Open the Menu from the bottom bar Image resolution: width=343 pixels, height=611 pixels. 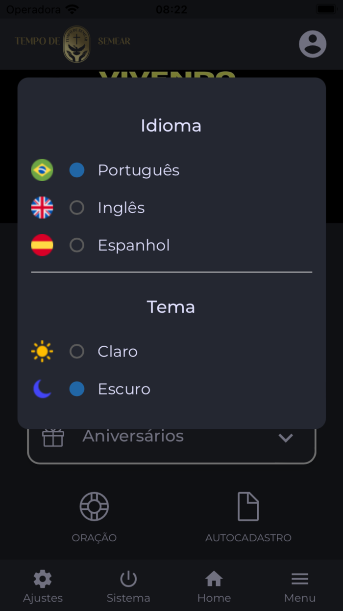[300, 585]
